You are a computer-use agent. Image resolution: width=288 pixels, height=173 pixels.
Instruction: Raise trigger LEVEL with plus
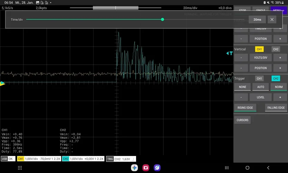point(280,97)
